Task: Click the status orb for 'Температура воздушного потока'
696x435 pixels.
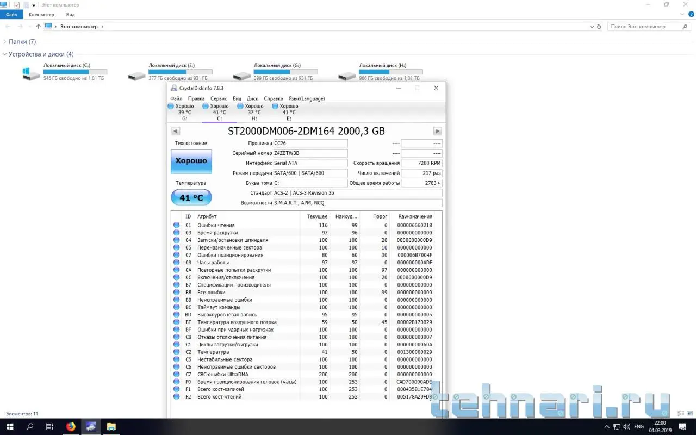Action: (x=176, y=322)
